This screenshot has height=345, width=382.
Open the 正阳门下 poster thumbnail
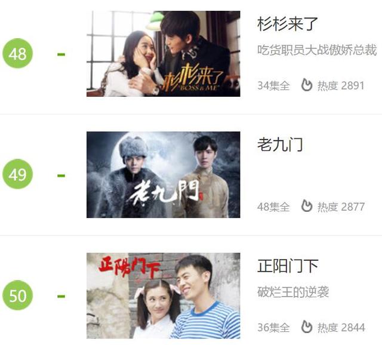pyautogui.click(x=163, y=296)
